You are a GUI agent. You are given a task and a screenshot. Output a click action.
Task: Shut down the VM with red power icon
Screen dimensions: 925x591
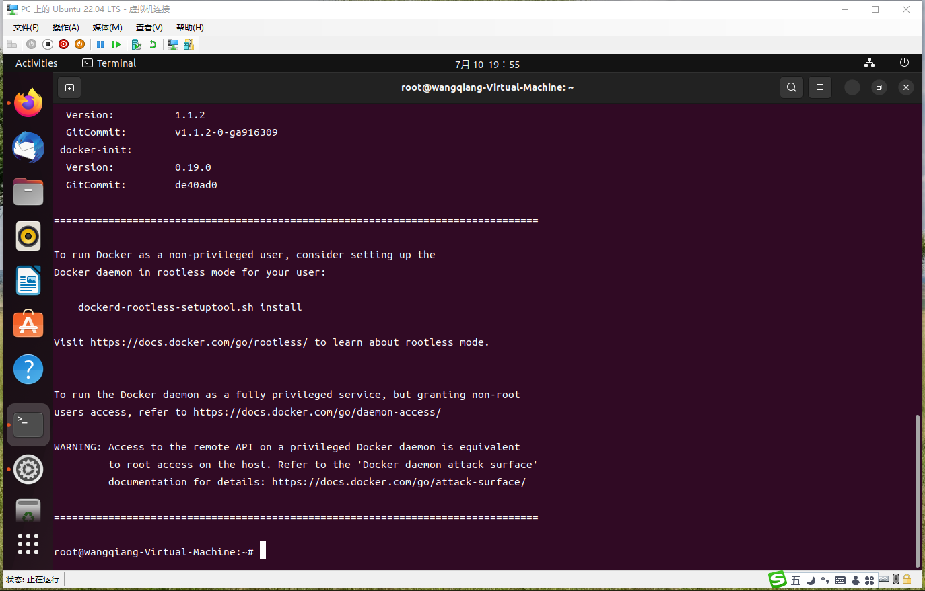(x=63, y=44)
